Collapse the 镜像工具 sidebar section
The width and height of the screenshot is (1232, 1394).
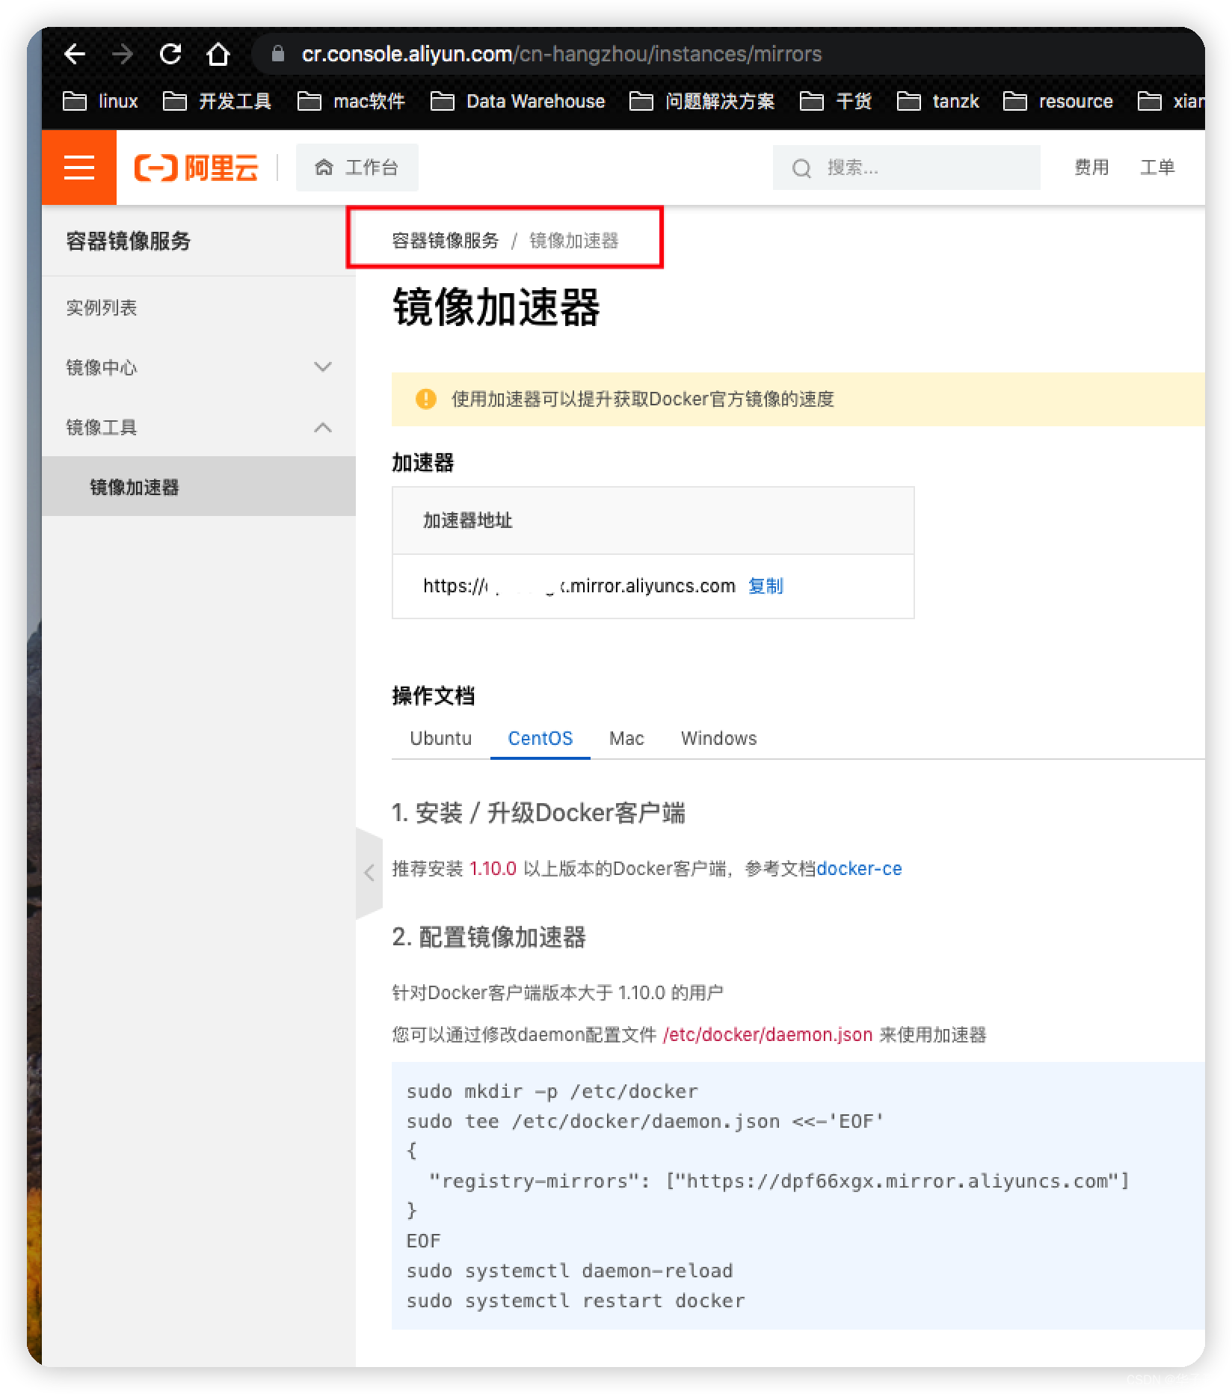pos(199,427)
